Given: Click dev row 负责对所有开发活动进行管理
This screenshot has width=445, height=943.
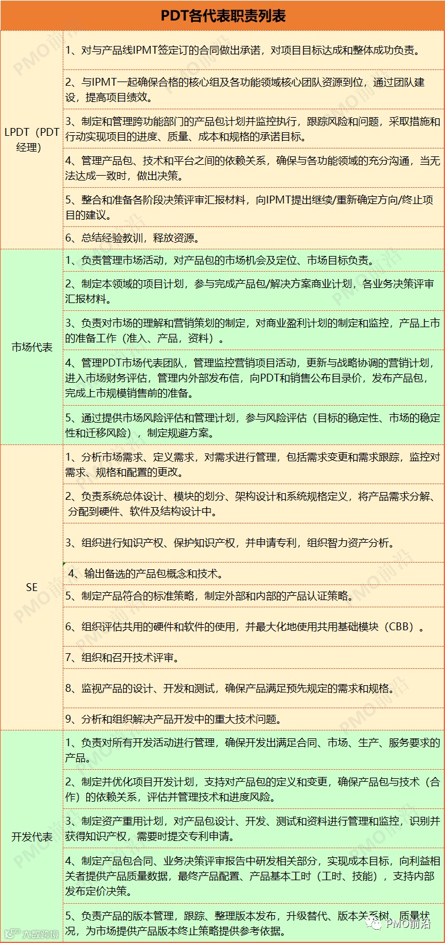Looking at the screenshot, I should click(x=253, y=749).
